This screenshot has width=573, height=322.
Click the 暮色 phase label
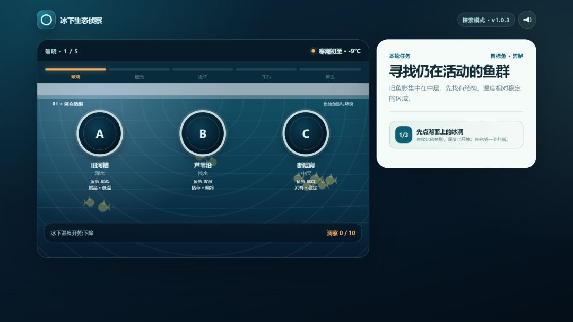click(330, 77)
